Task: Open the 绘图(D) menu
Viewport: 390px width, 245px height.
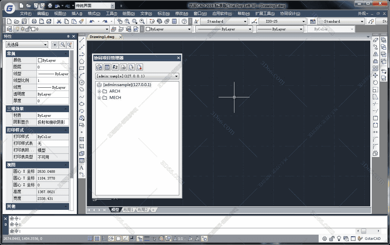Action: coord(128,14)
